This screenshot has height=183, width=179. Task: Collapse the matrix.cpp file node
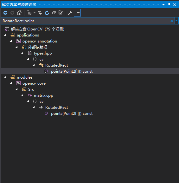[x=22, y=95]
